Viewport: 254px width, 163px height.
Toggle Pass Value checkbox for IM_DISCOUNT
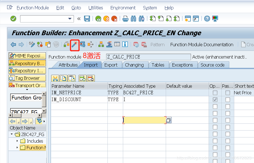click(x=228, y=100)
